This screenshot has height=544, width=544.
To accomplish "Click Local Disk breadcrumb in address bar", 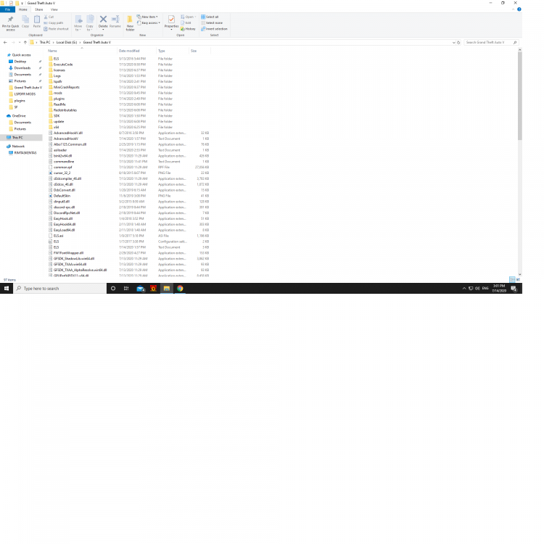I will (x=67, y=42).
